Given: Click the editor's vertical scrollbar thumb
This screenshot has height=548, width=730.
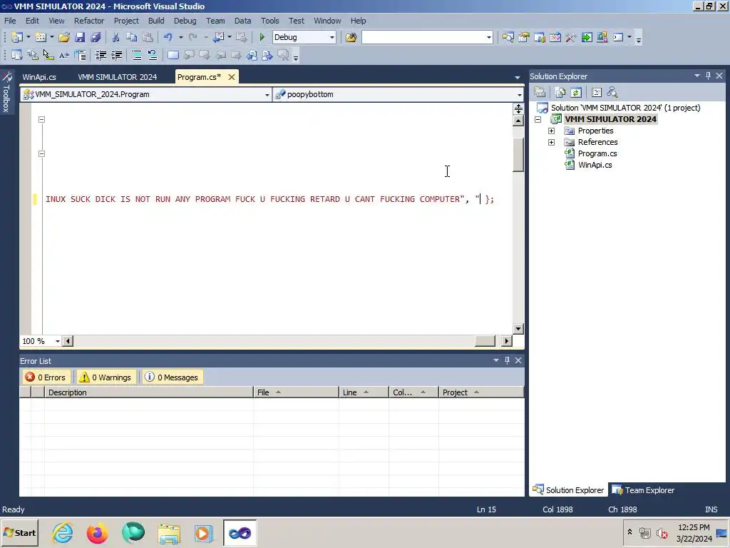Looking at the screenshot, I should coord(518,155).
